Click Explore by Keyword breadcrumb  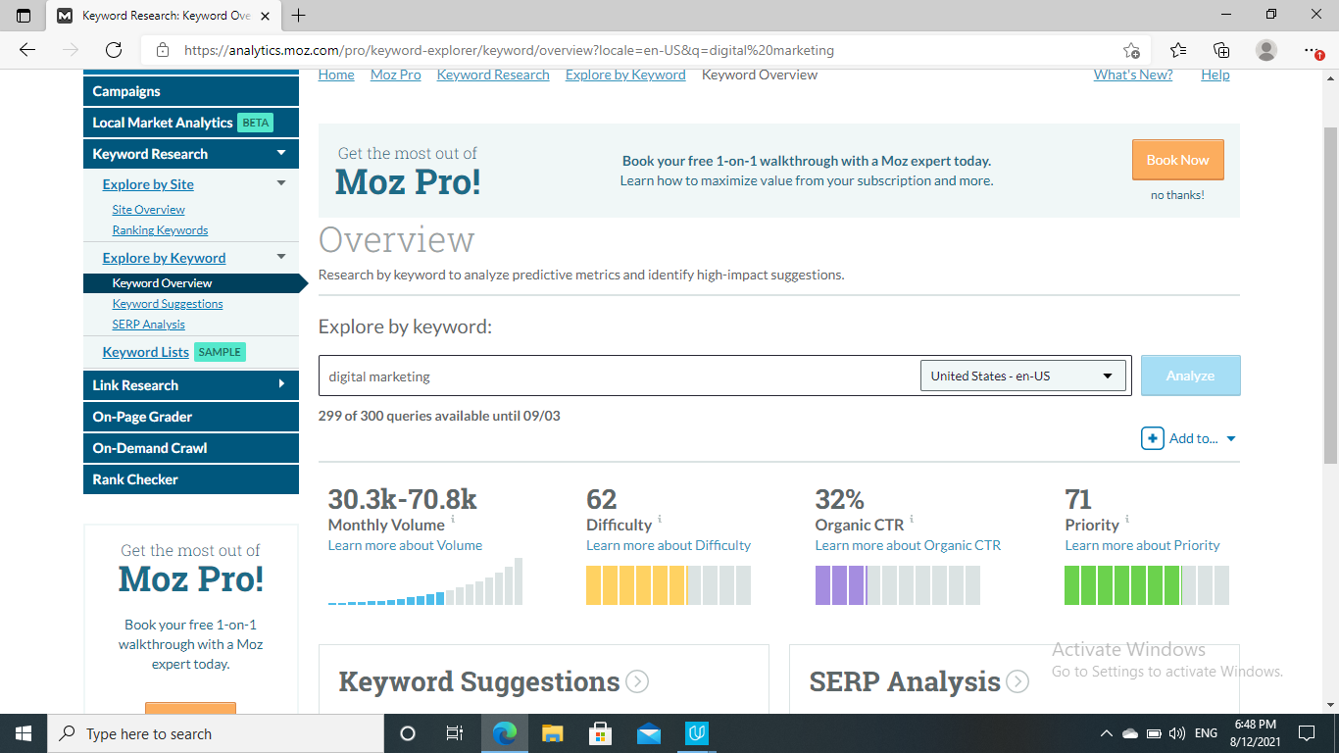(x=625, y=75)
